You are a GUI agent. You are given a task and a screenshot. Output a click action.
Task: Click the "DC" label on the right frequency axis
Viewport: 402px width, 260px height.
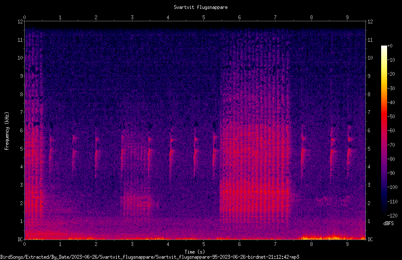370,240
